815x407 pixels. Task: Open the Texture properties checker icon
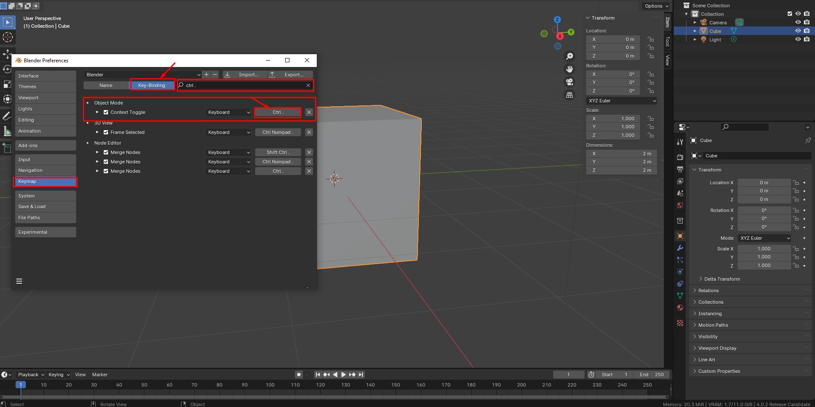coord(680,323)
